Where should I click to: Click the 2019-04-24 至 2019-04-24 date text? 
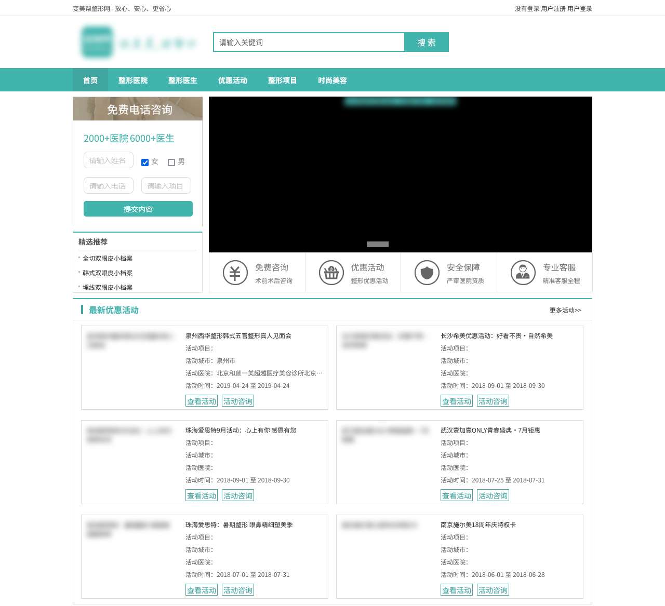click(253, 386)
